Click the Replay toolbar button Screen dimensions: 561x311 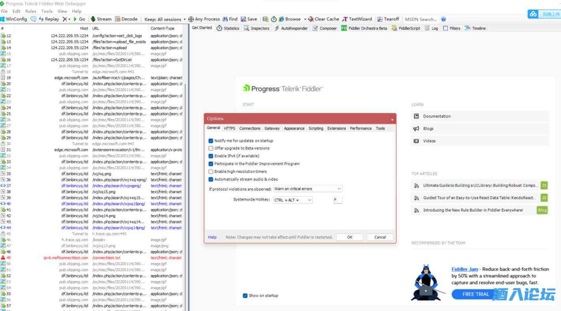pos(49,19)
